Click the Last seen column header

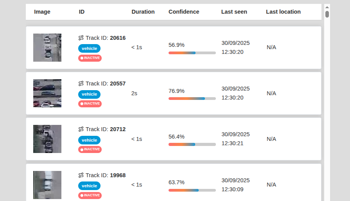(x=234, y=12)
